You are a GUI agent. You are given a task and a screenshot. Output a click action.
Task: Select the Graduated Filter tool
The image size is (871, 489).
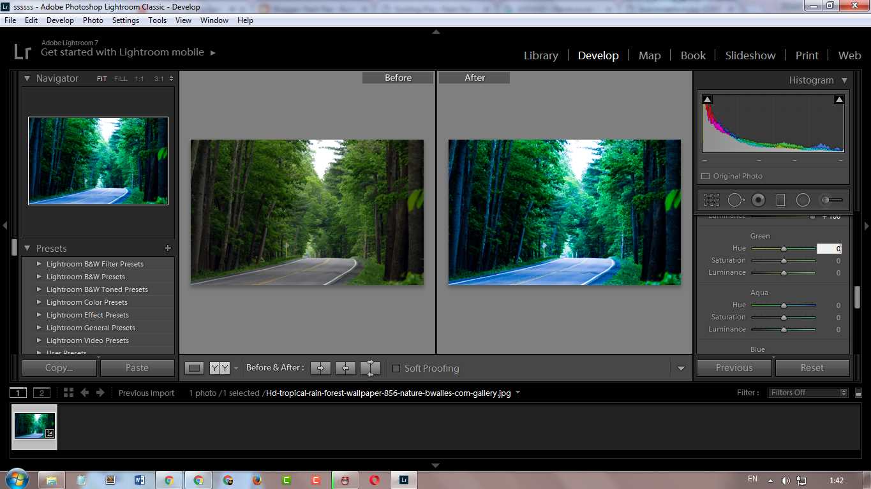tap(780, 200)
